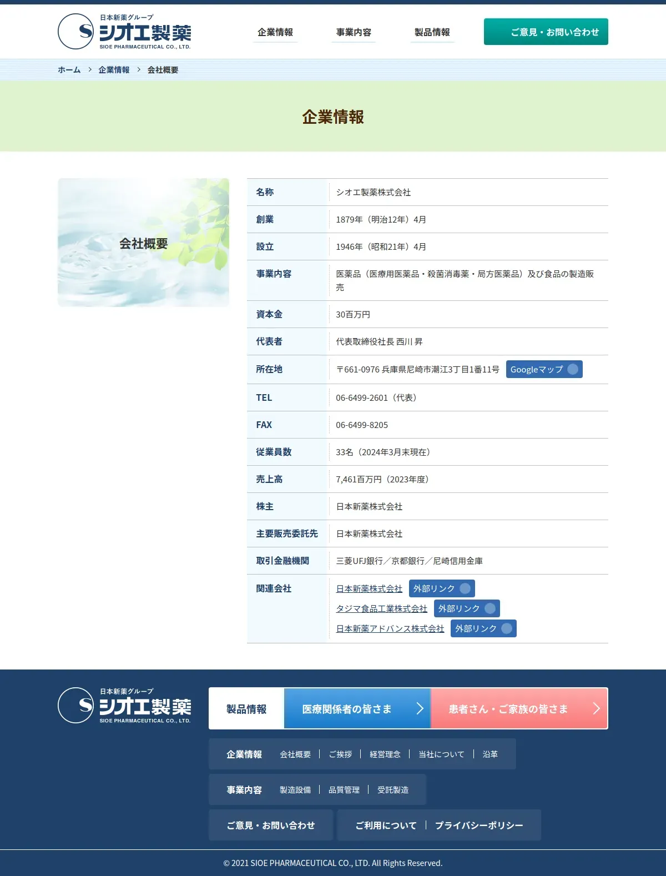666x876 pixels.
Task: Click the 関連会社 row label
Action: pos(274,588)
